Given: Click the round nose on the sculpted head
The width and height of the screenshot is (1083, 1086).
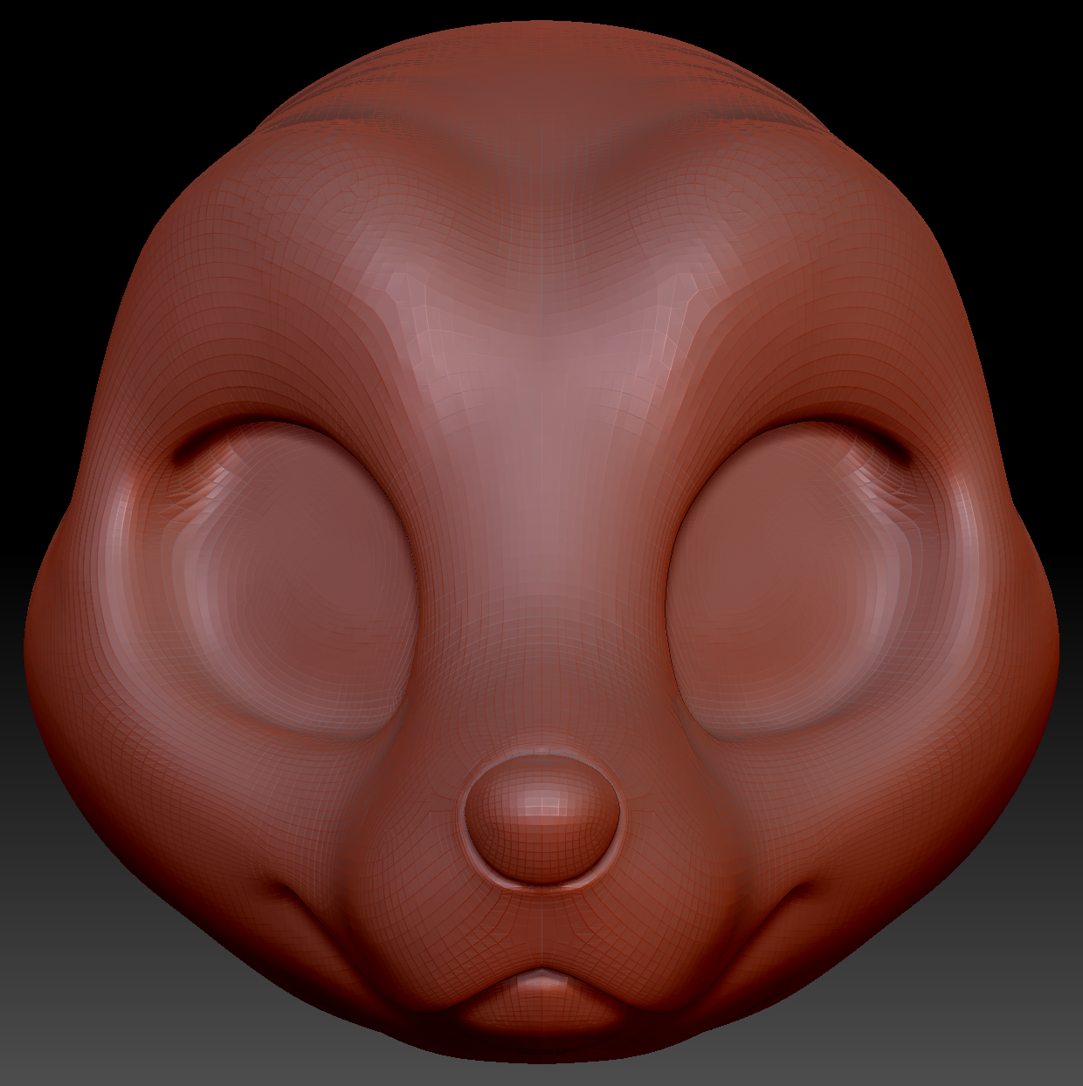Looking at the screenshot, I should [x=542, y=818].
